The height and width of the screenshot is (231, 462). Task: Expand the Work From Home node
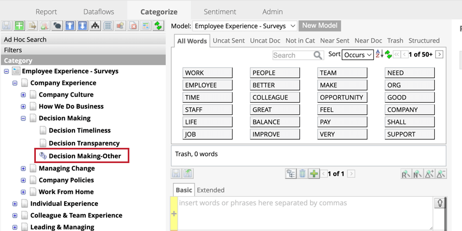23,192
